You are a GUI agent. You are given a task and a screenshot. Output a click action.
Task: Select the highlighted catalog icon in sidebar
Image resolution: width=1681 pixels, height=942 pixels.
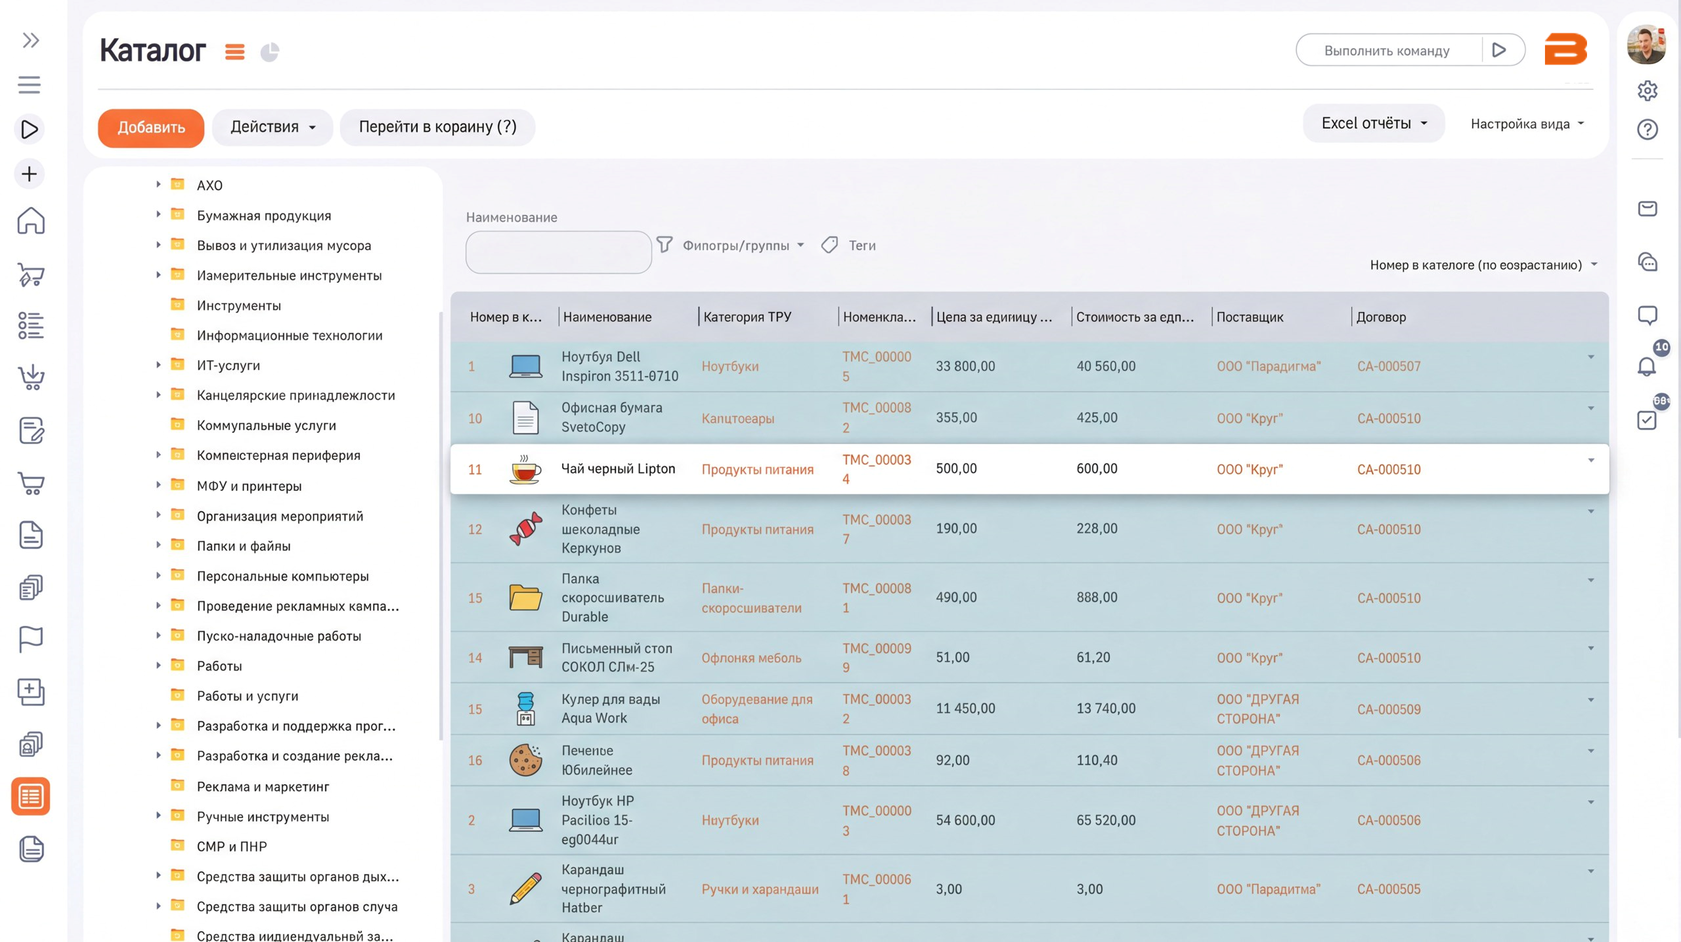(31, 796)
